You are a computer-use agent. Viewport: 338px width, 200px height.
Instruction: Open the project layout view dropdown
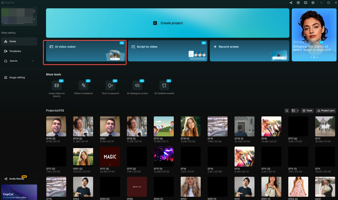click(295, 111)
